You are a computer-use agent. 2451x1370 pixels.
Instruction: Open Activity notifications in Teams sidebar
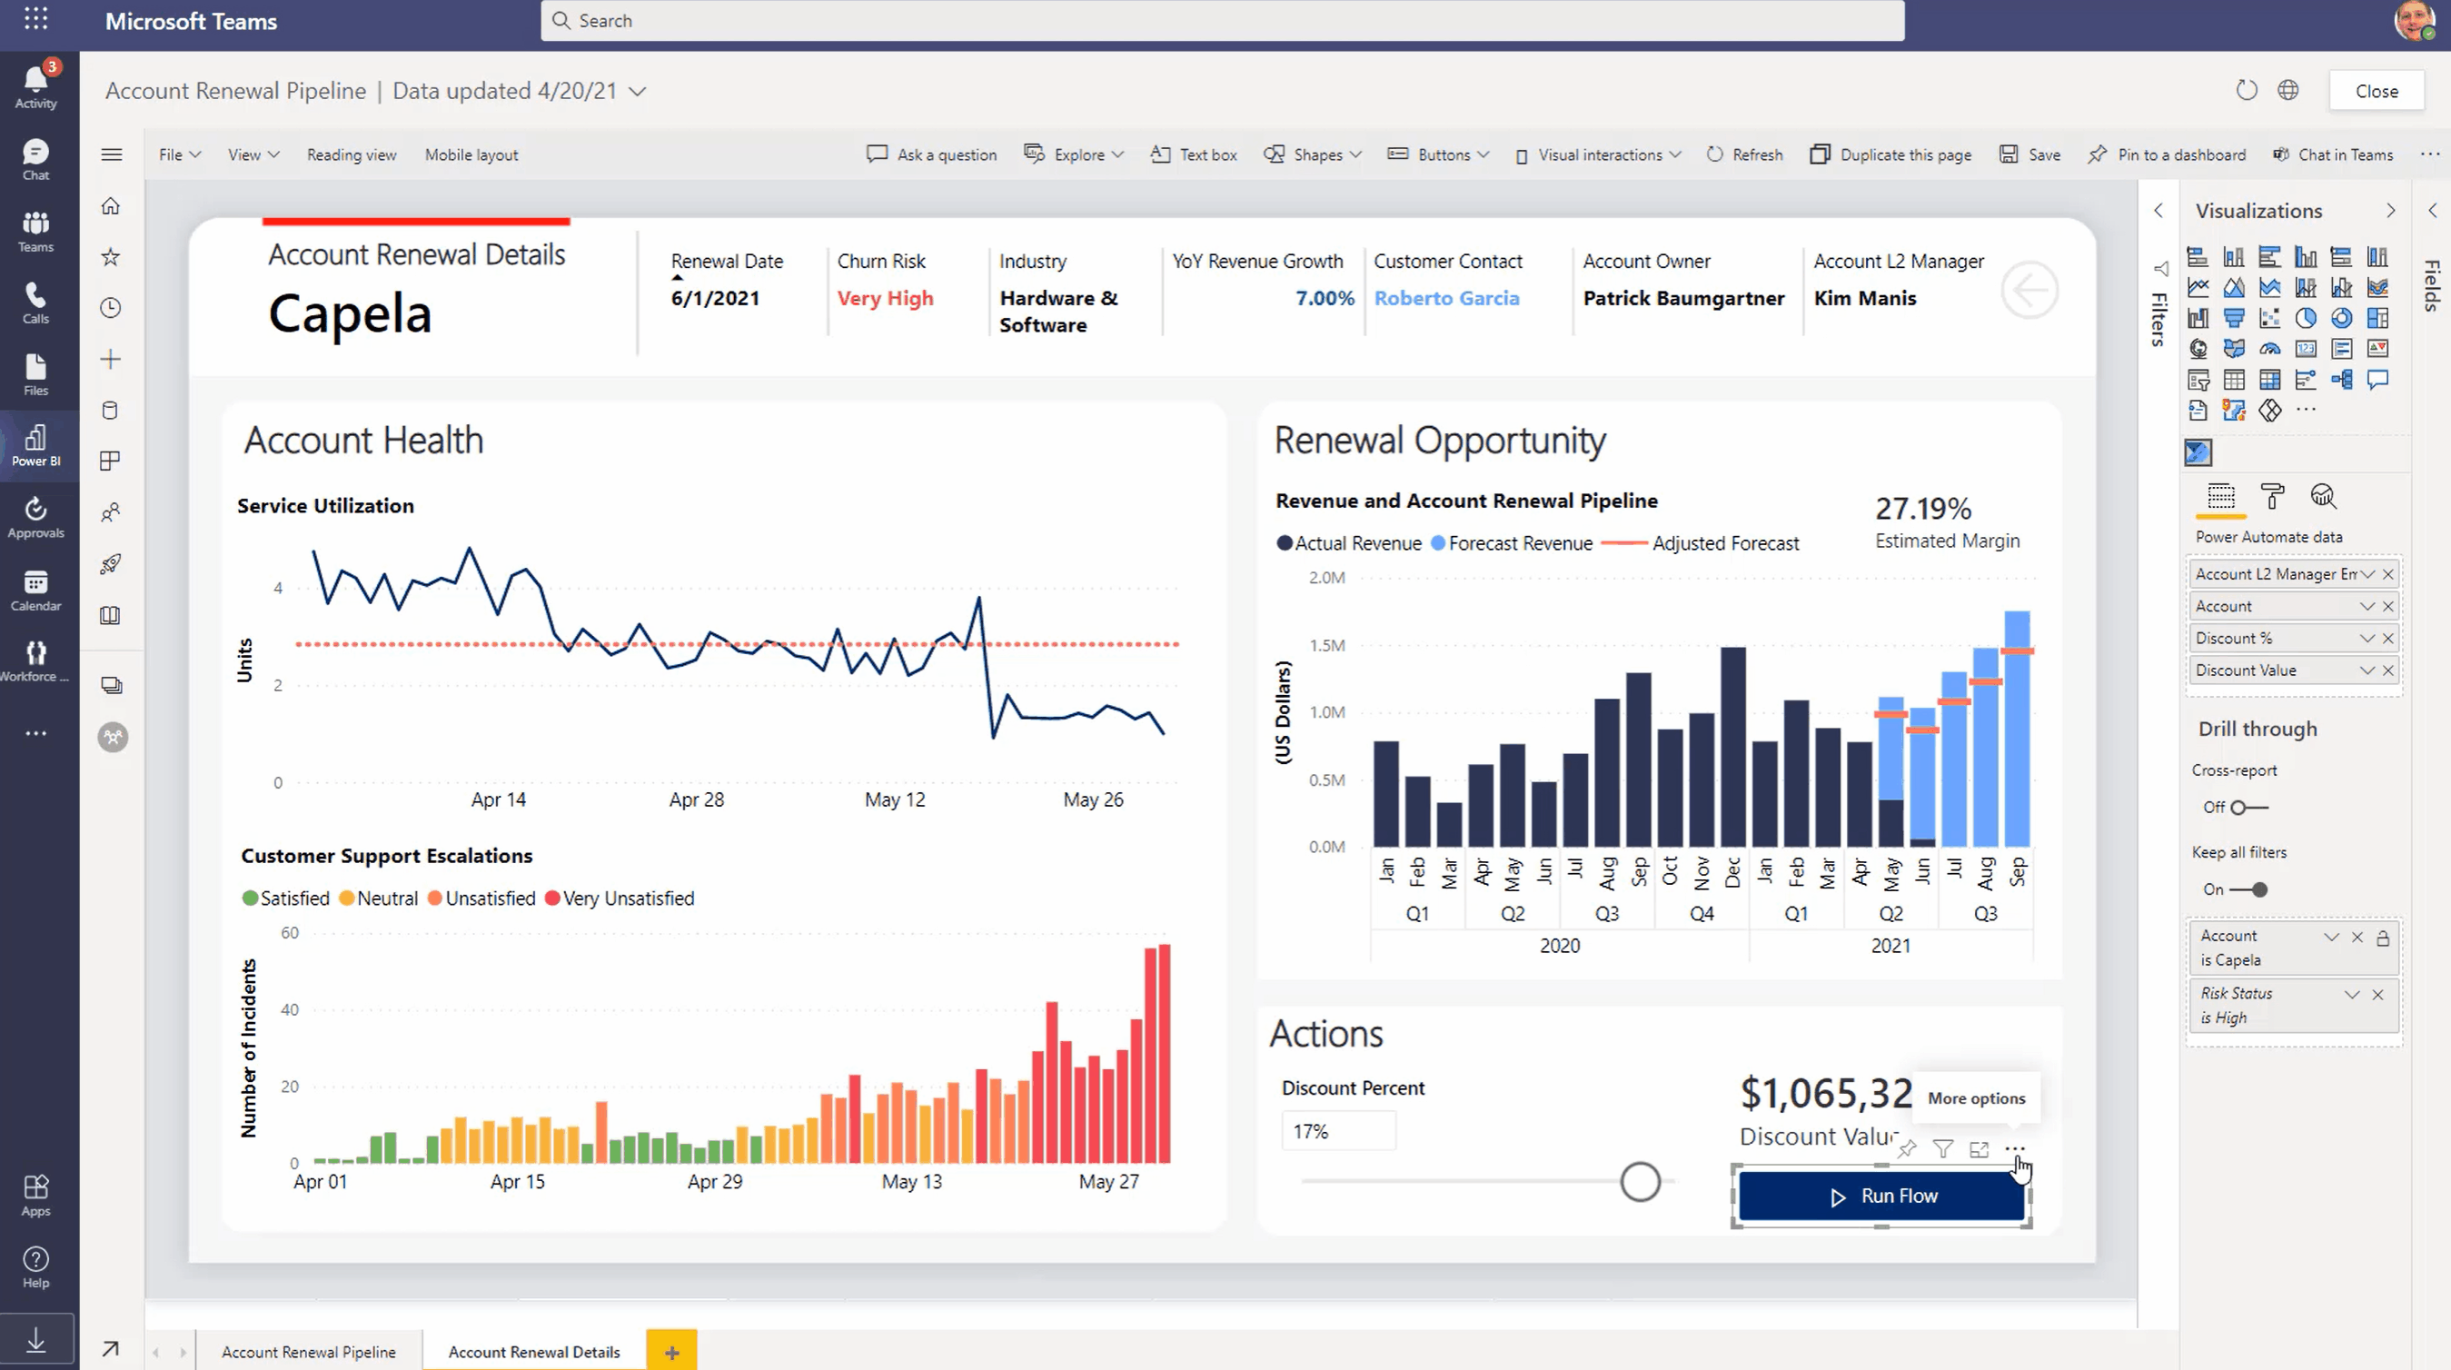click(36, 84)
